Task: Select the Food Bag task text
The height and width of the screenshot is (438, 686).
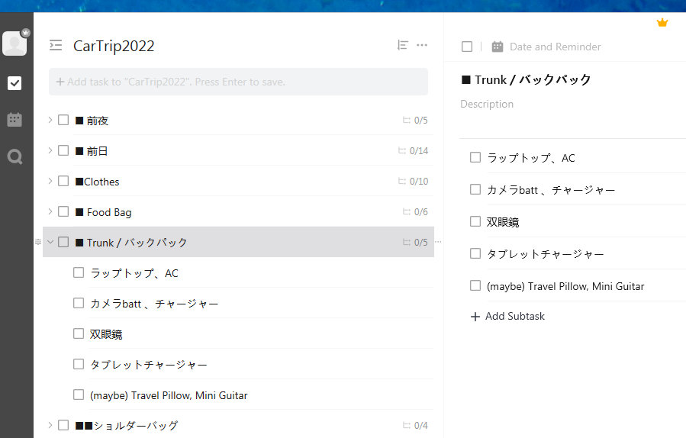Action: point(103,212)
